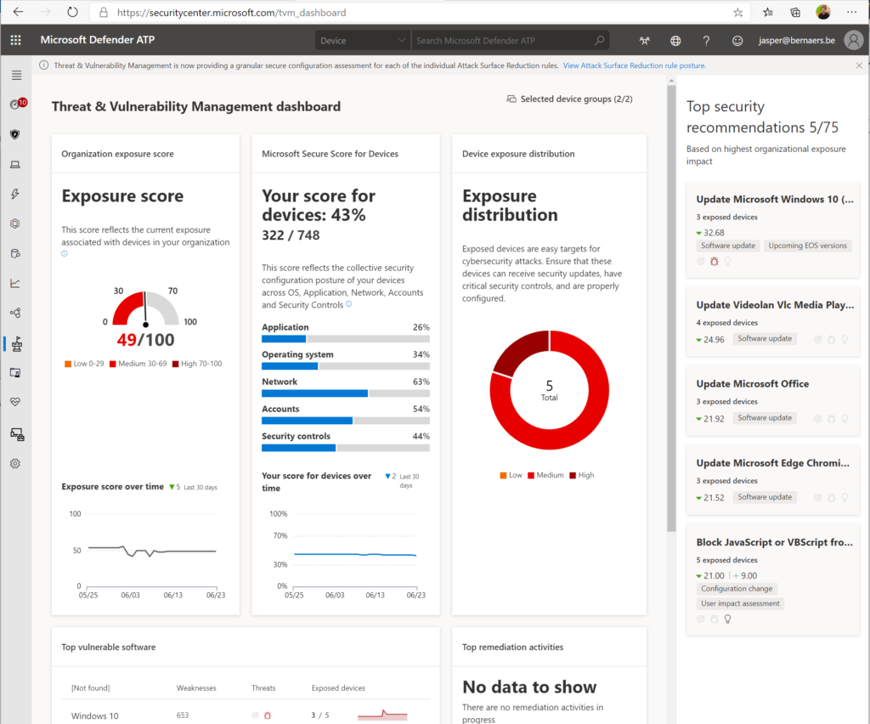Click the browser back arrow
This screenshot has height=724, width=870.
[19, 12]
